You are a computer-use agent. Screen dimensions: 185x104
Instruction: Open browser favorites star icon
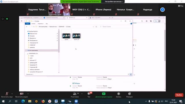[147, 21]
